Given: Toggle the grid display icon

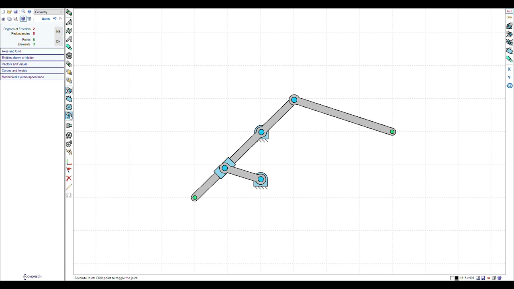Looking at the screenshot, I should tap(29, 19).
